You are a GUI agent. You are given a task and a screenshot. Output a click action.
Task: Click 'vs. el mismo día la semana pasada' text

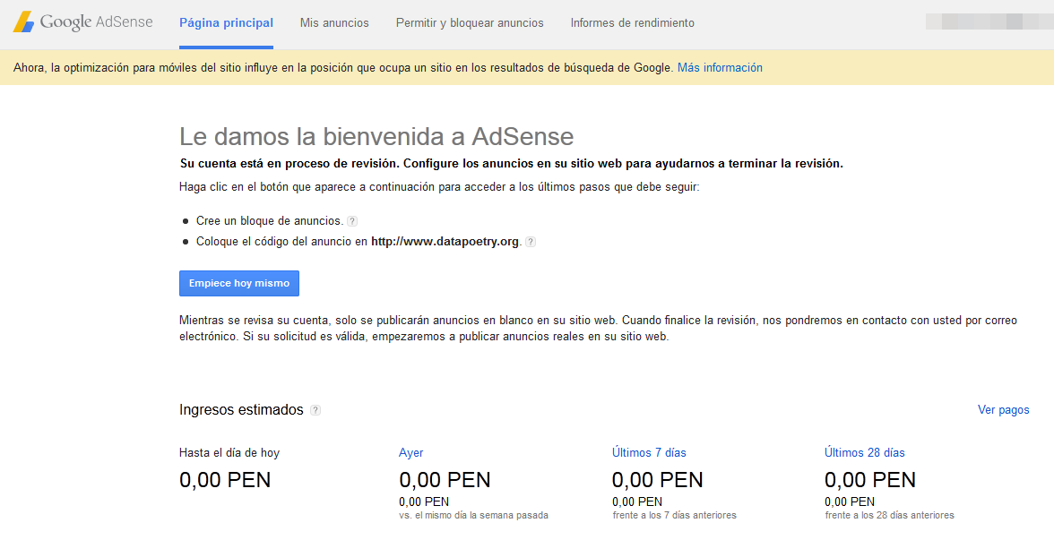[473, 515]
